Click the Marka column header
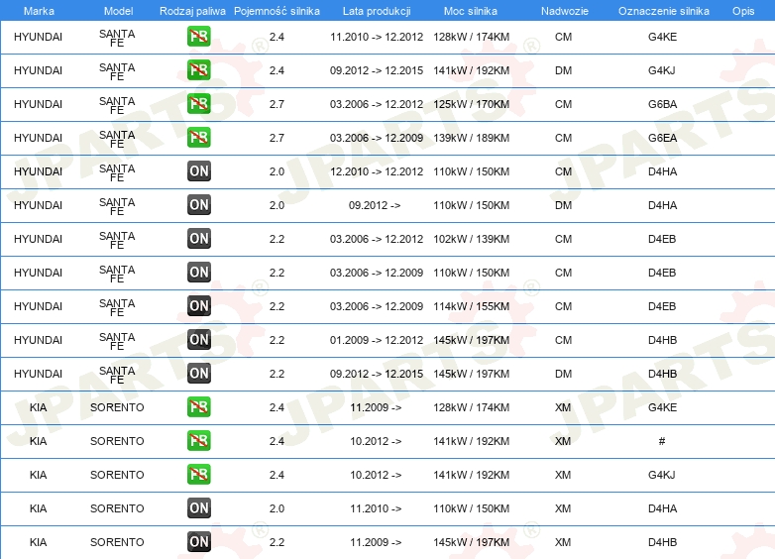The width and height of the screenshot is (775, 559). click(39, 10)
